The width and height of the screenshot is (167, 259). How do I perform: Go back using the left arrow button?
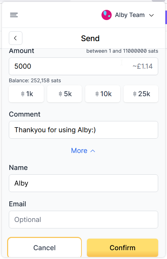16,38
